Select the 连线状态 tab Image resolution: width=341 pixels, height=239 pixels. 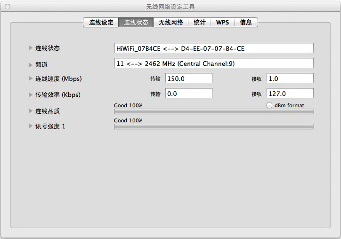pyautogui.click(x=136, y=23)
